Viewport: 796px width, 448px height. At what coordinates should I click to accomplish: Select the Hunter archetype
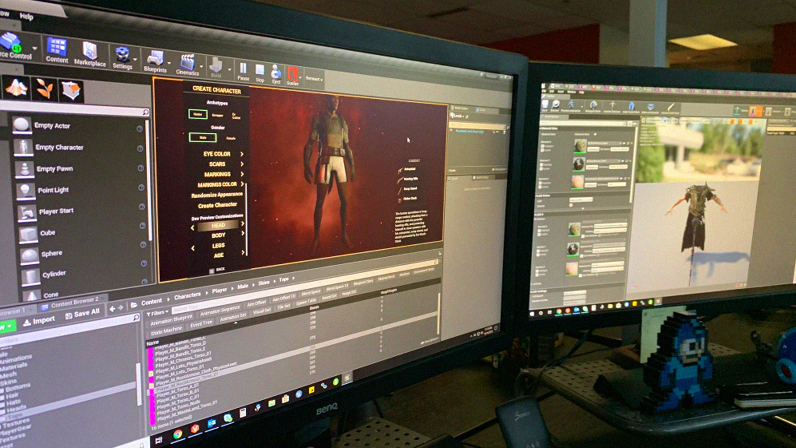coord(198,114)
